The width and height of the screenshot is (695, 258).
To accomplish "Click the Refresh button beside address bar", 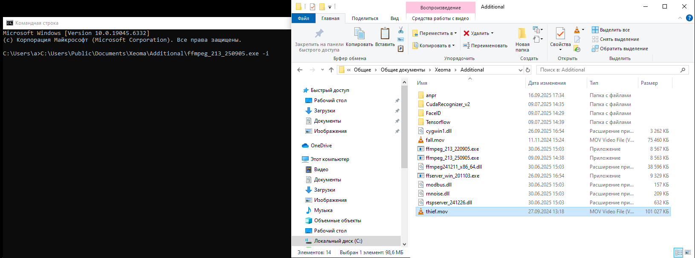I will 528,70.
